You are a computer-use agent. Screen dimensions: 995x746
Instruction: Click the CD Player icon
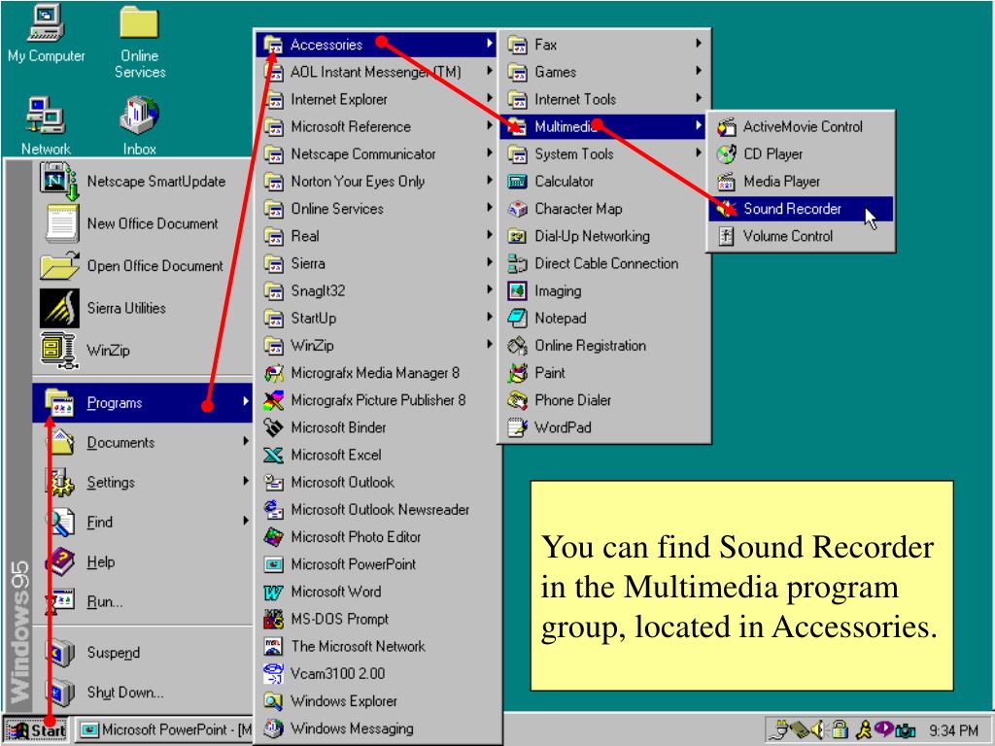[x=726, y=154]
